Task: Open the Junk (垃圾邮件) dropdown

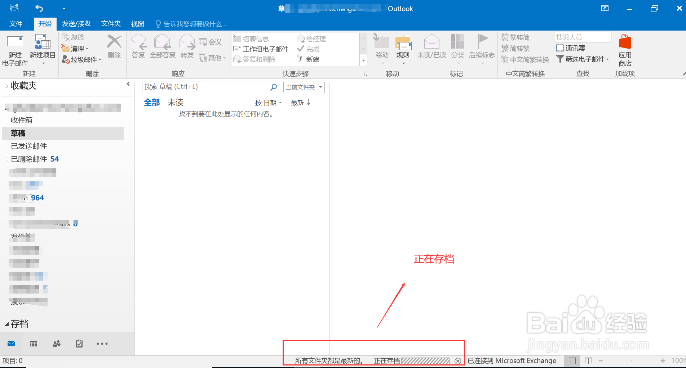Action: point(82,59)
